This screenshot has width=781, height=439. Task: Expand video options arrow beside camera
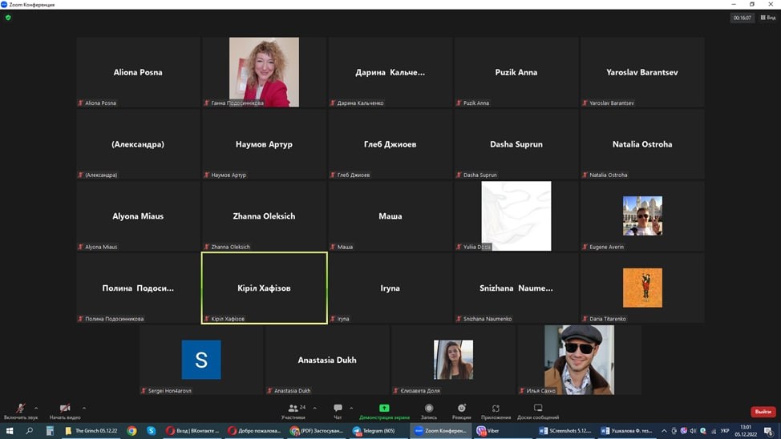[x=83, y=408]
